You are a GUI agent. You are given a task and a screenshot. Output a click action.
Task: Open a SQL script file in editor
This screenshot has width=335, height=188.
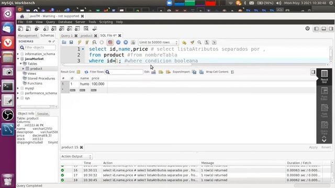(x=64, y=42)
